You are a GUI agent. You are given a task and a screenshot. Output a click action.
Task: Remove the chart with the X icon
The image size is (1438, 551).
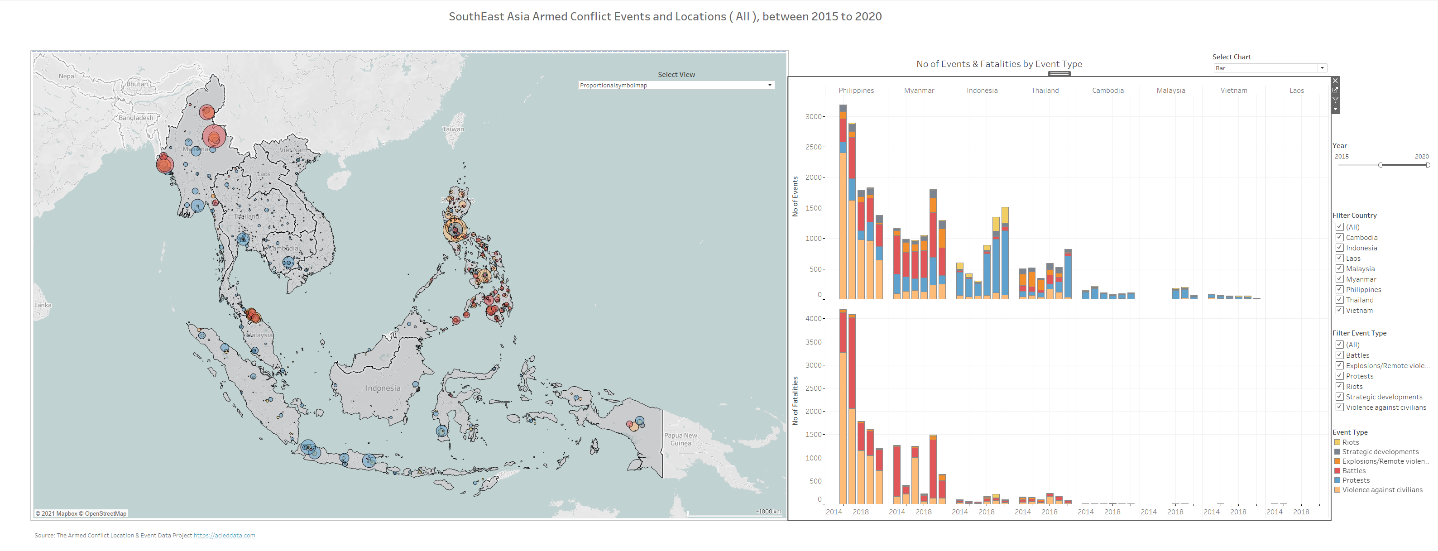(x=1335, y=81)
